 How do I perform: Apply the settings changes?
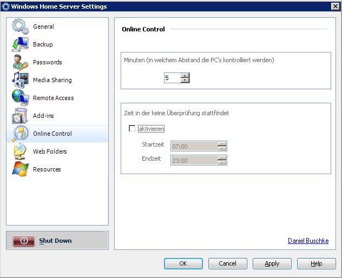(x=272, y=263)
